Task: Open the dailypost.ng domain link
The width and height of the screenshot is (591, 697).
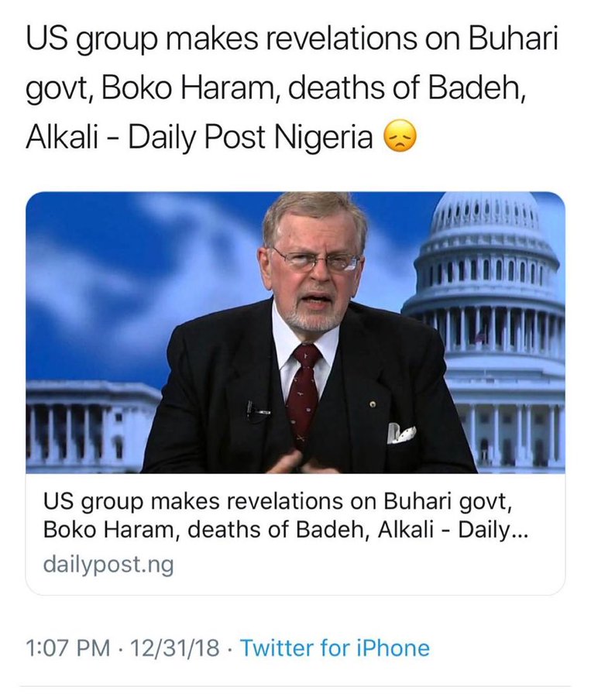Action: pos(108,564)
